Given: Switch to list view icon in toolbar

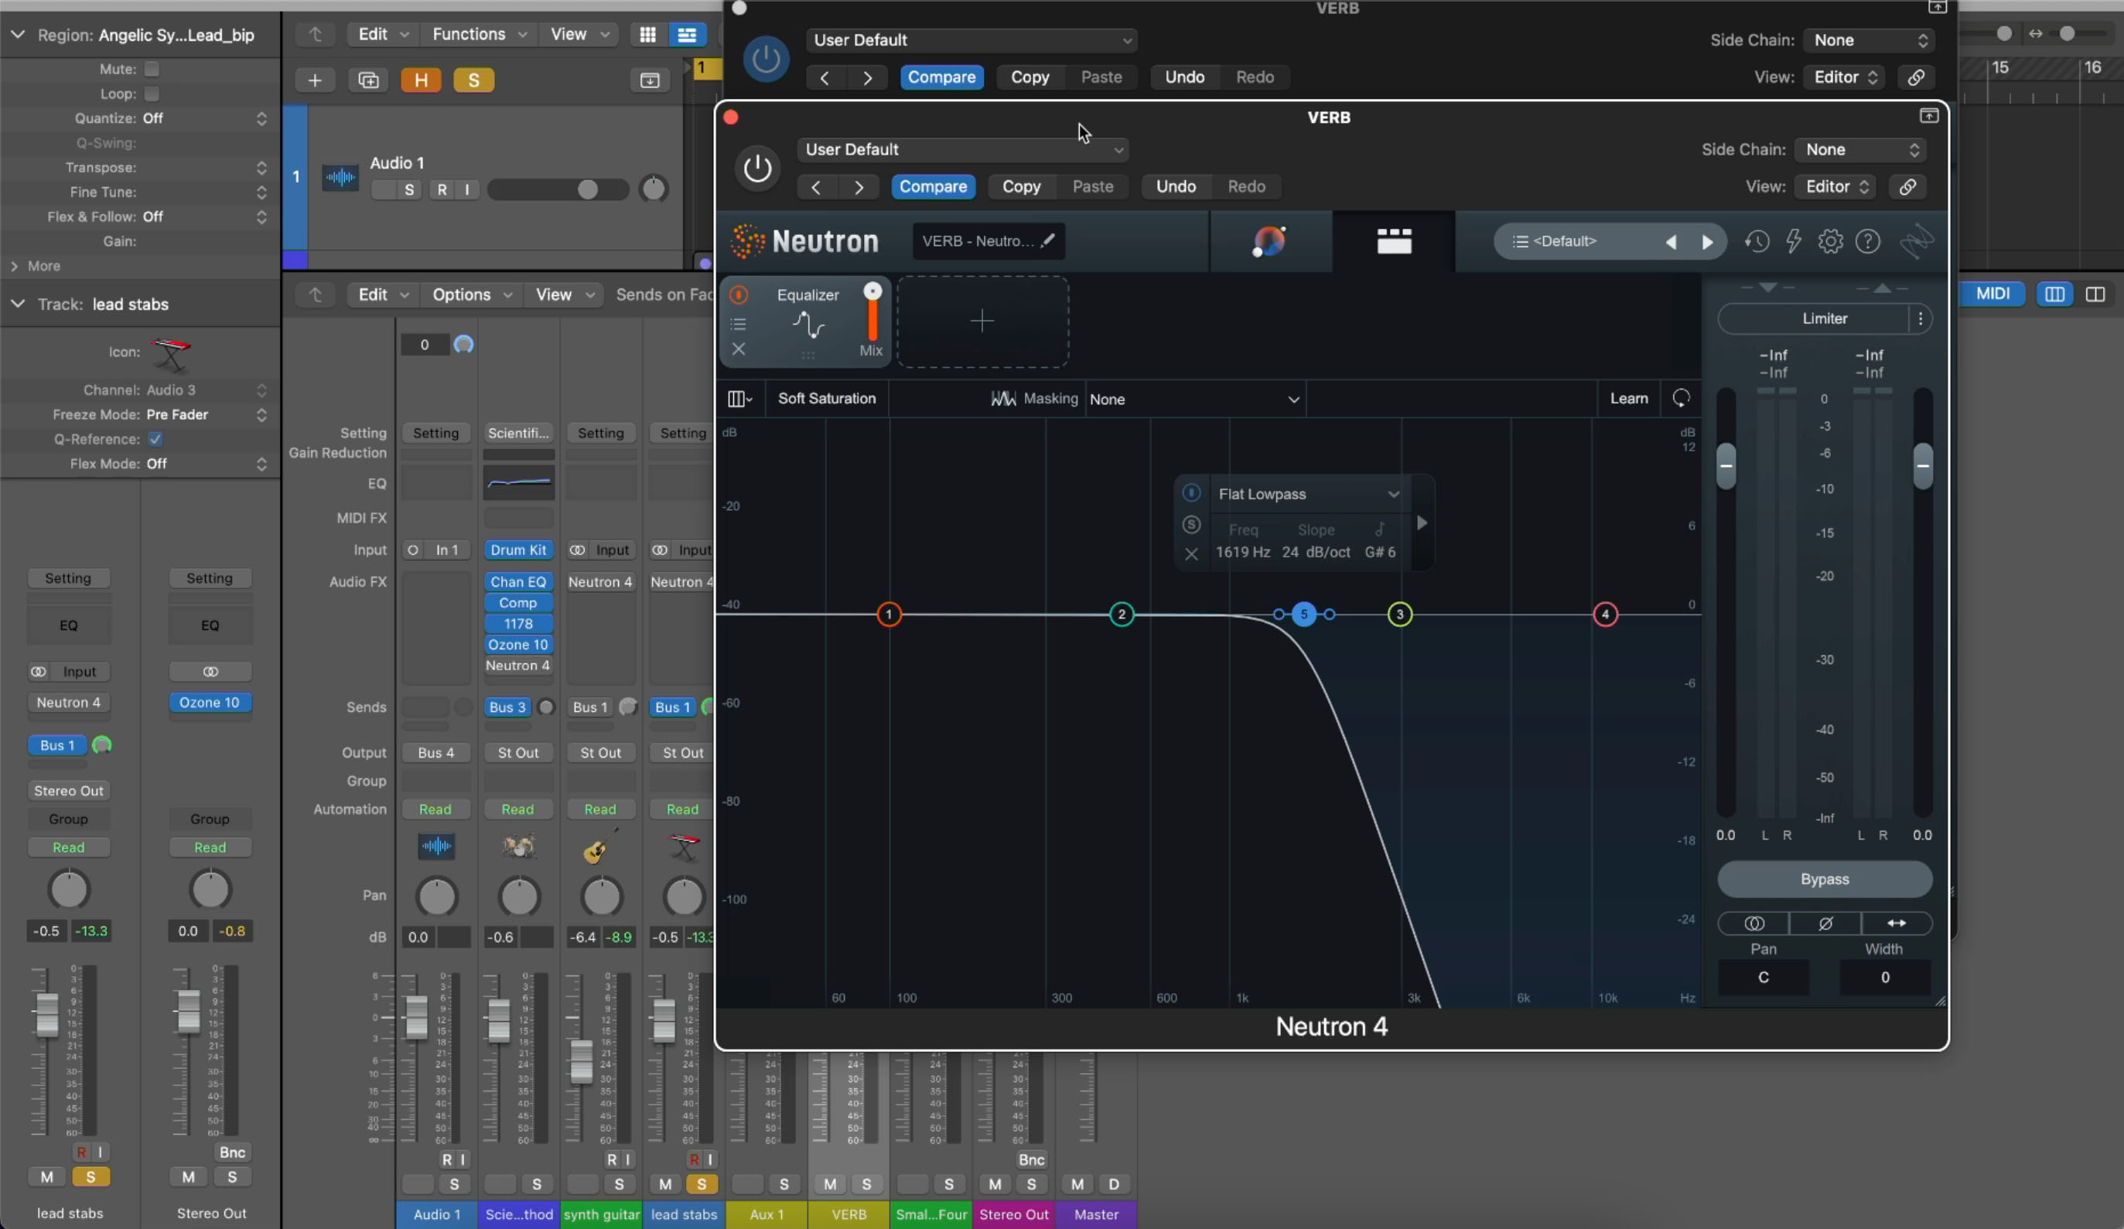Looking at the screenshot, I should click(x=687, y=35).
